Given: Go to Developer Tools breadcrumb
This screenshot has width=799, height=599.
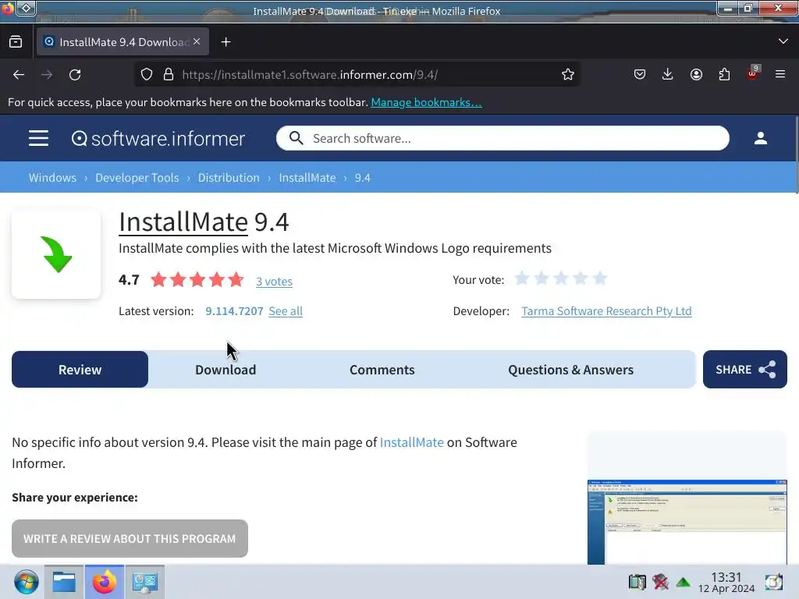Looking at the screenshot, I should (137, 177).
